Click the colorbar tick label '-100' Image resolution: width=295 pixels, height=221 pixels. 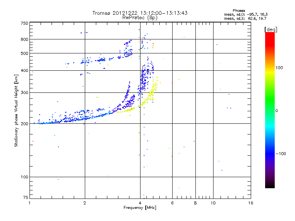click(x=281, y=154)
